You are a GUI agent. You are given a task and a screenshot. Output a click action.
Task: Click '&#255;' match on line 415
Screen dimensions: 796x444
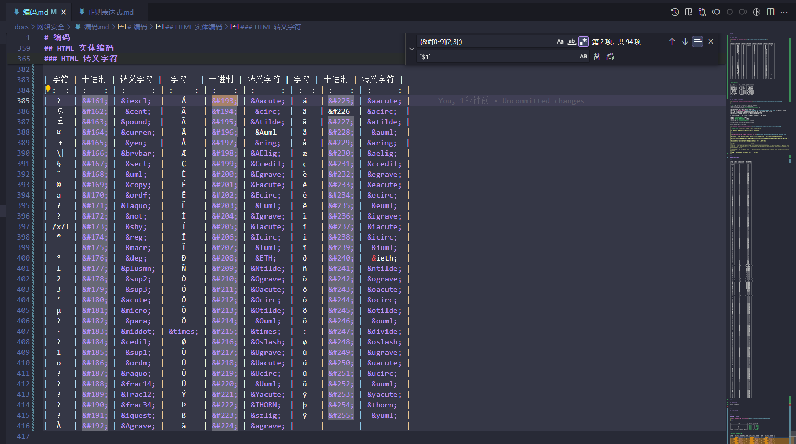pos(341,415)
